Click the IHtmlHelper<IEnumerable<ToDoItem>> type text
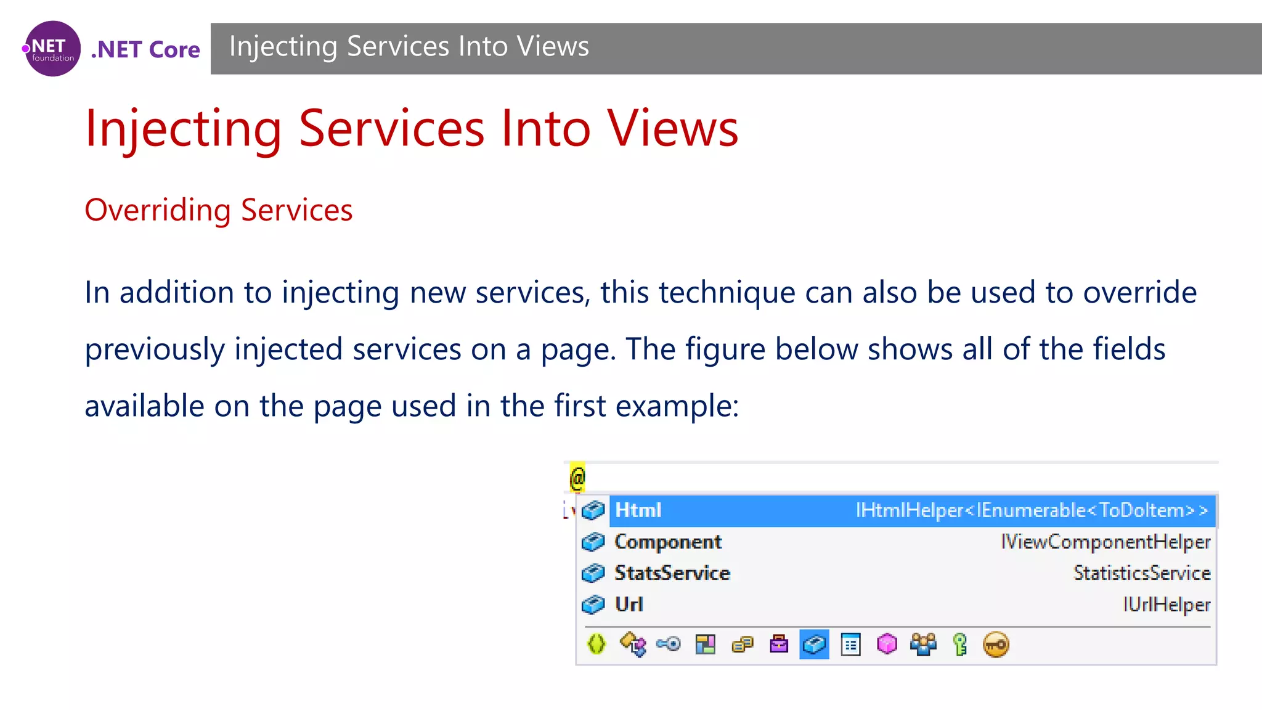 tap(1032, 510)
